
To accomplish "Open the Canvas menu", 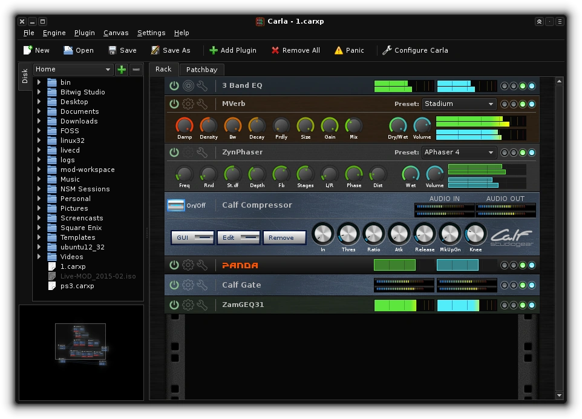I will (x=116, y=33).
